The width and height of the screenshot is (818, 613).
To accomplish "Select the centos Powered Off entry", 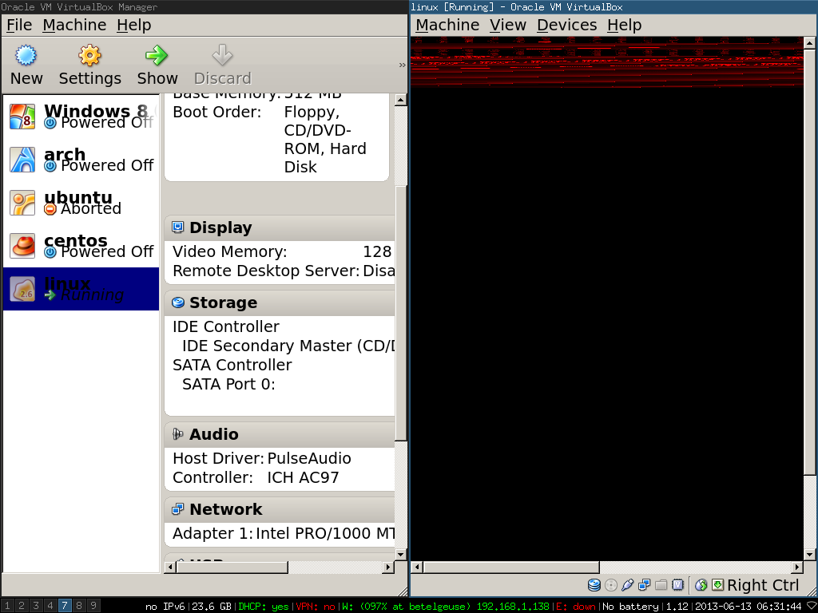I will [x=81, y=246].
